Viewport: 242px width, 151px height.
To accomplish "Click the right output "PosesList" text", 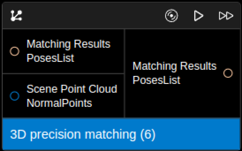I will pos(156,80).
